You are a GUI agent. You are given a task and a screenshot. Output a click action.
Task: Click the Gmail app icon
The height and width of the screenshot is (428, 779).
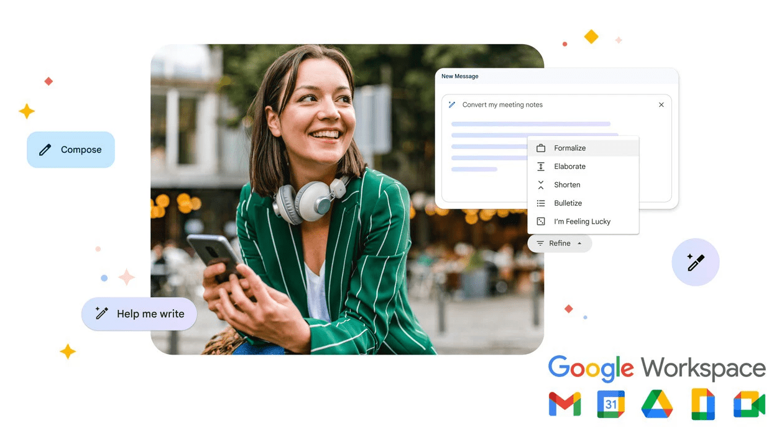tap(565, 404)
